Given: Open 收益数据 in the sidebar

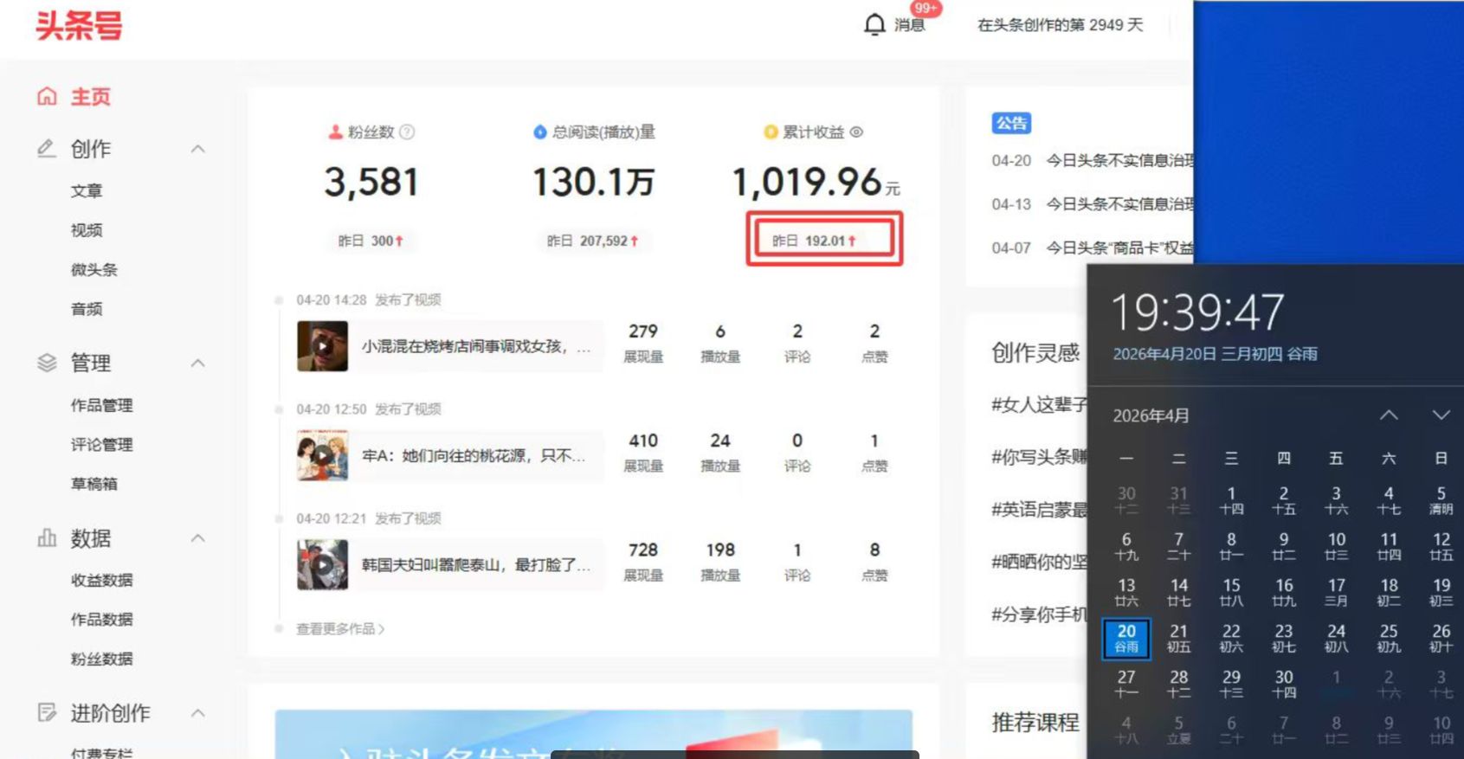Looking at the screenshot, I should [x=102, y=580].
